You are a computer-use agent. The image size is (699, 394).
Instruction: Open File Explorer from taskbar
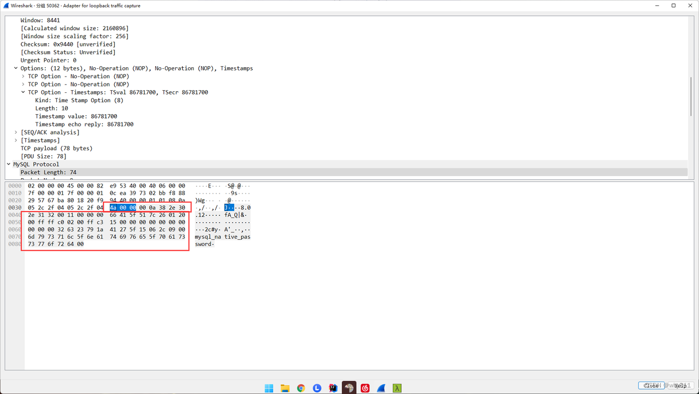click(285, 388)
